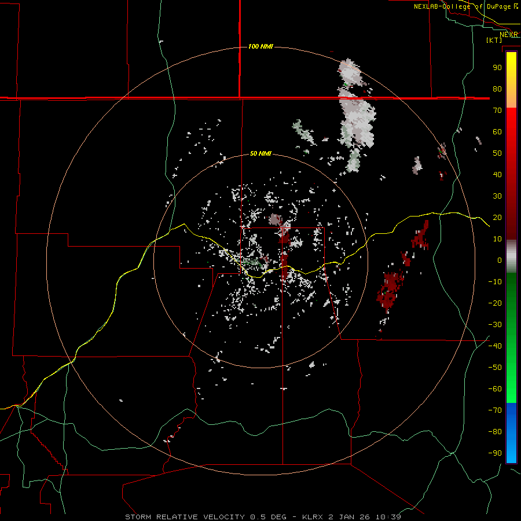Click the -50 value on velocity scale
The width and height of the screenshot is (521, 521).
[495, 368]
